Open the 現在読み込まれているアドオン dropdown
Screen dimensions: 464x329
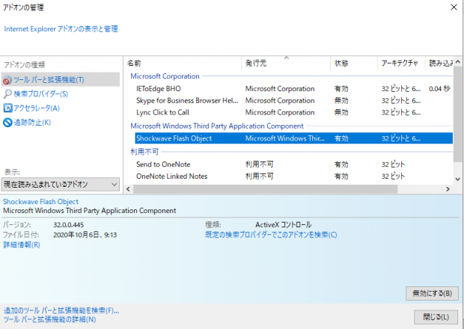click(61, 185)
